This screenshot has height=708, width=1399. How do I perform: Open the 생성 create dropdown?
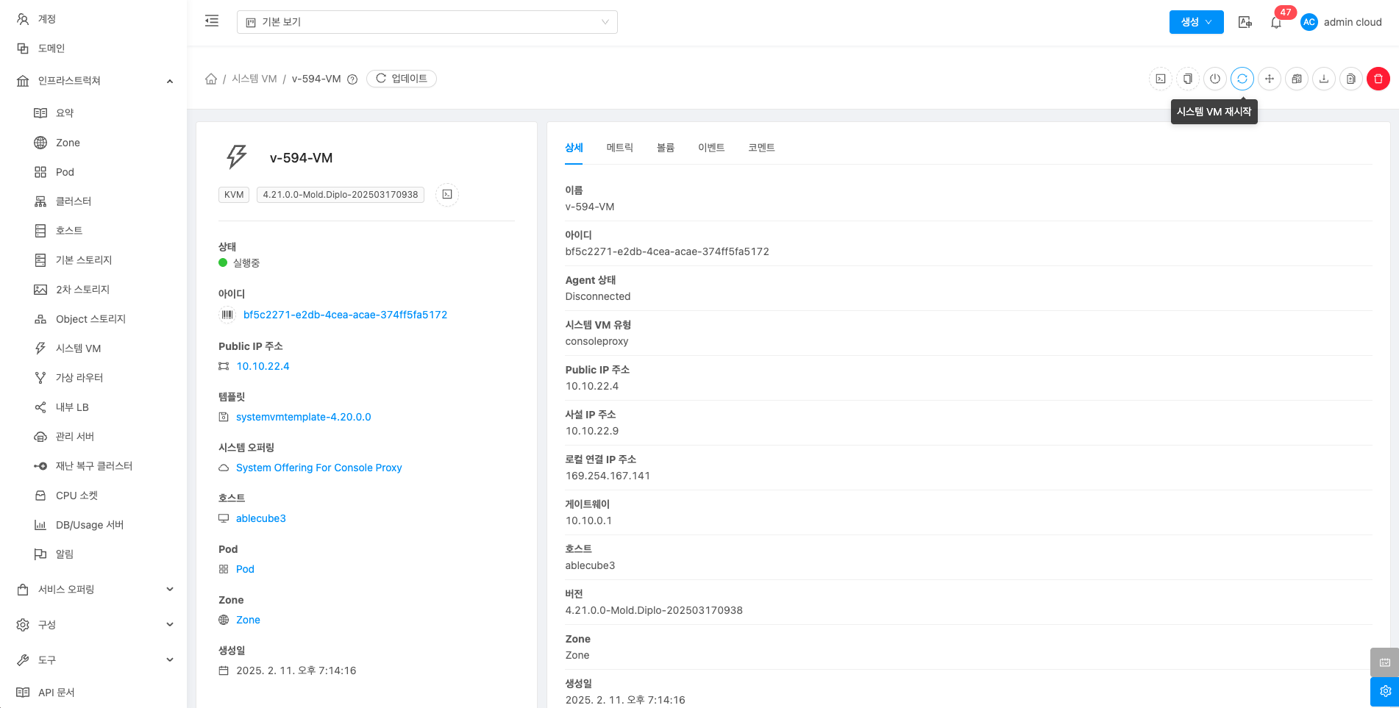click(x=1196, y=22)
